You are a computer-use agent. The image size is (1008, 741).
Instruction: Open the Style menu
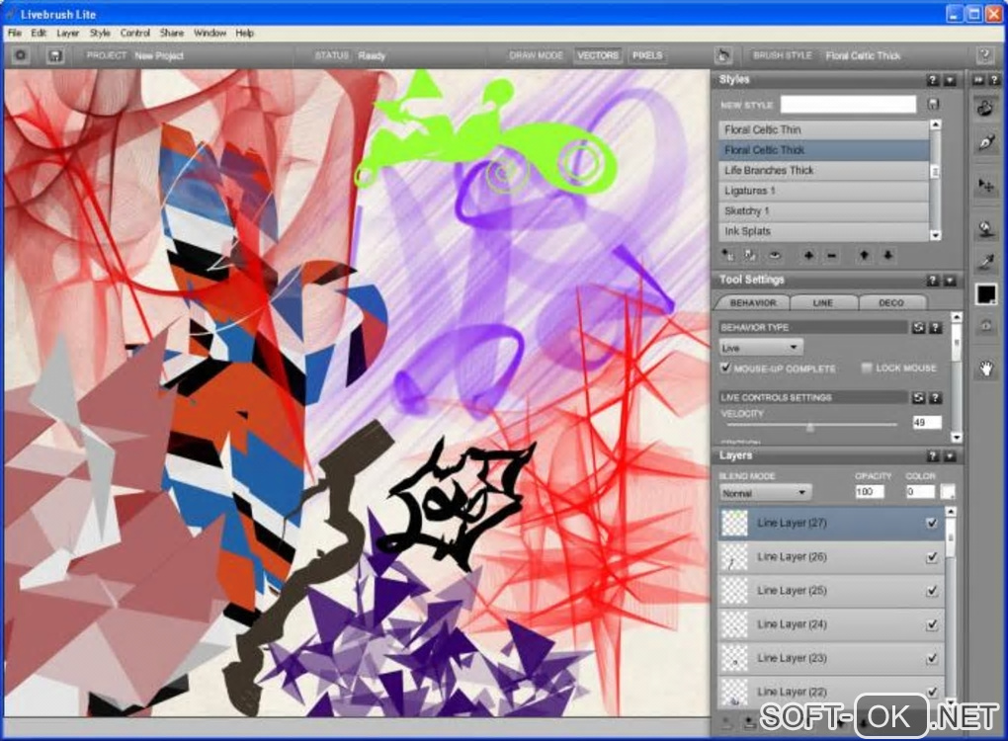(100, 33)
